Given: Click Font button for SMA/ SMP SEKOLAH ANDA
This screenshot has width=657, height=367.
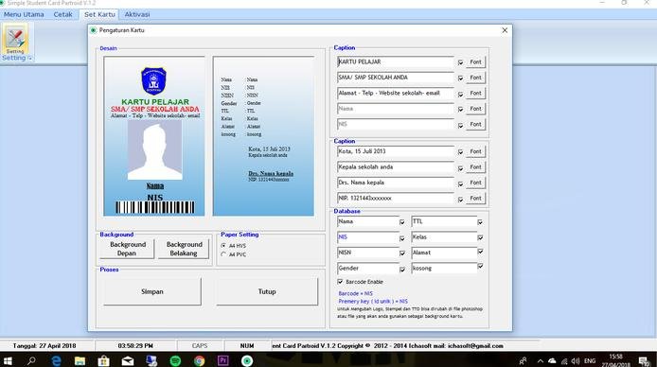Looking at the screenshot, I should (475, 78).
